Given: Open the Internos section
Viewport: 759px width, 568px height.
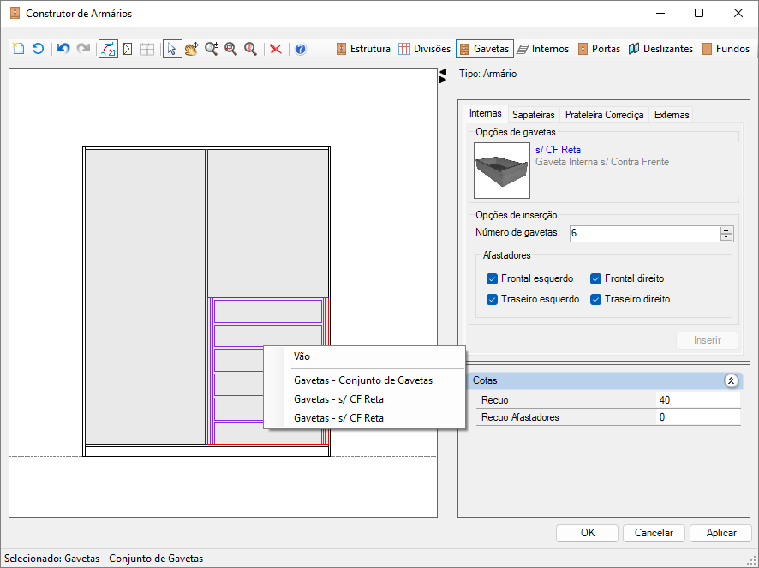Looking at the screenshot, I should coord(542,49).
